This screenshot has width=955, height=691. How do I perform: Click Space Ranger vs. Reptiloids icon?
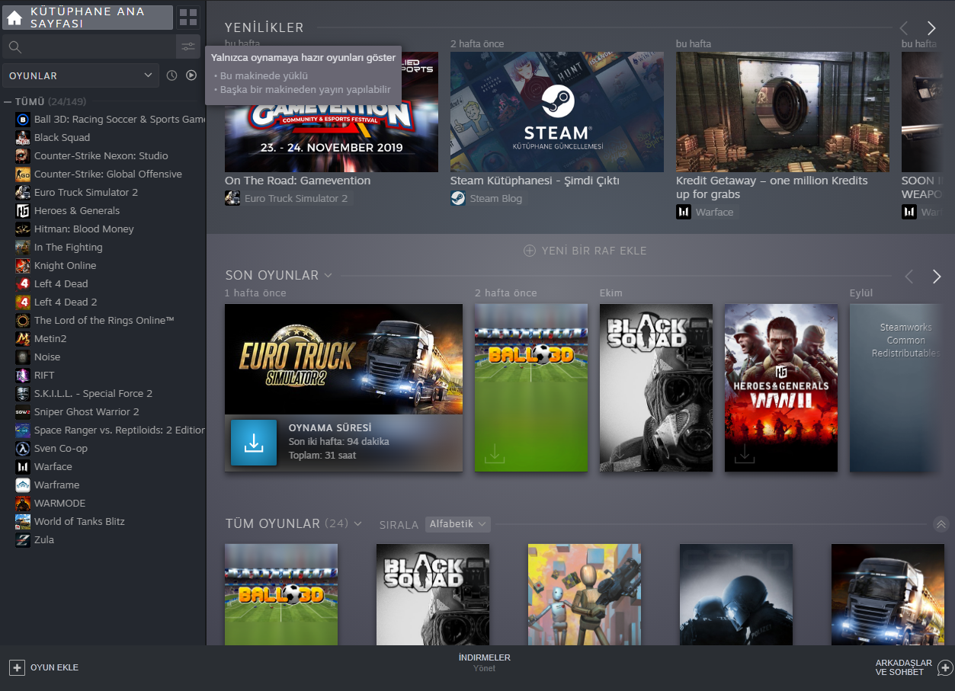pyautogui.click(x=23, y=430)
